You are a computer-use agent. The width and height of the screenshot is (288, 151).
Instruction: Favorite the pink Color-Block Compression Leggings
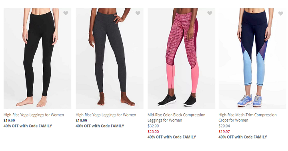click(210, 13)
